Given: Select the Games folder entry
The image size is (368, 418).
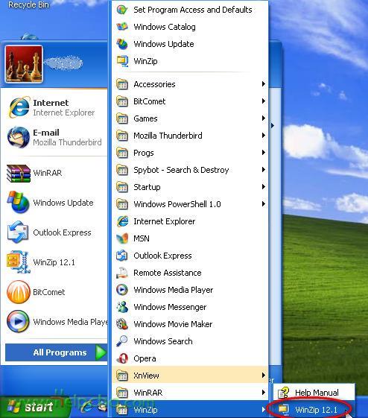Looking at the screenshot, I should [190, 118].
